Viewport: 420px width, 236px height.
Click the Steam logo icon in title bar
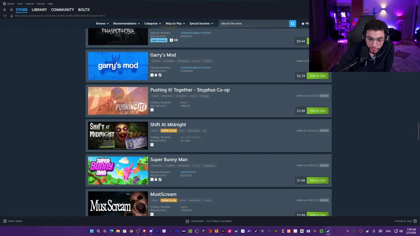(x=4, y=4)
